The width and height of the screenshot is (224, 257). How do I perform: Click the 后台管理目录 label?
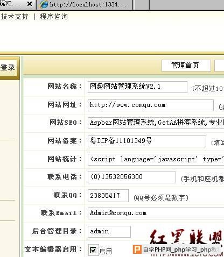click(57, 231)
